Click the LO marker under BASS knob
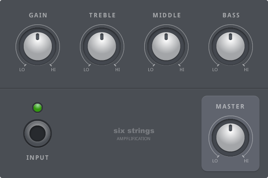 click(x=215, y=70)
